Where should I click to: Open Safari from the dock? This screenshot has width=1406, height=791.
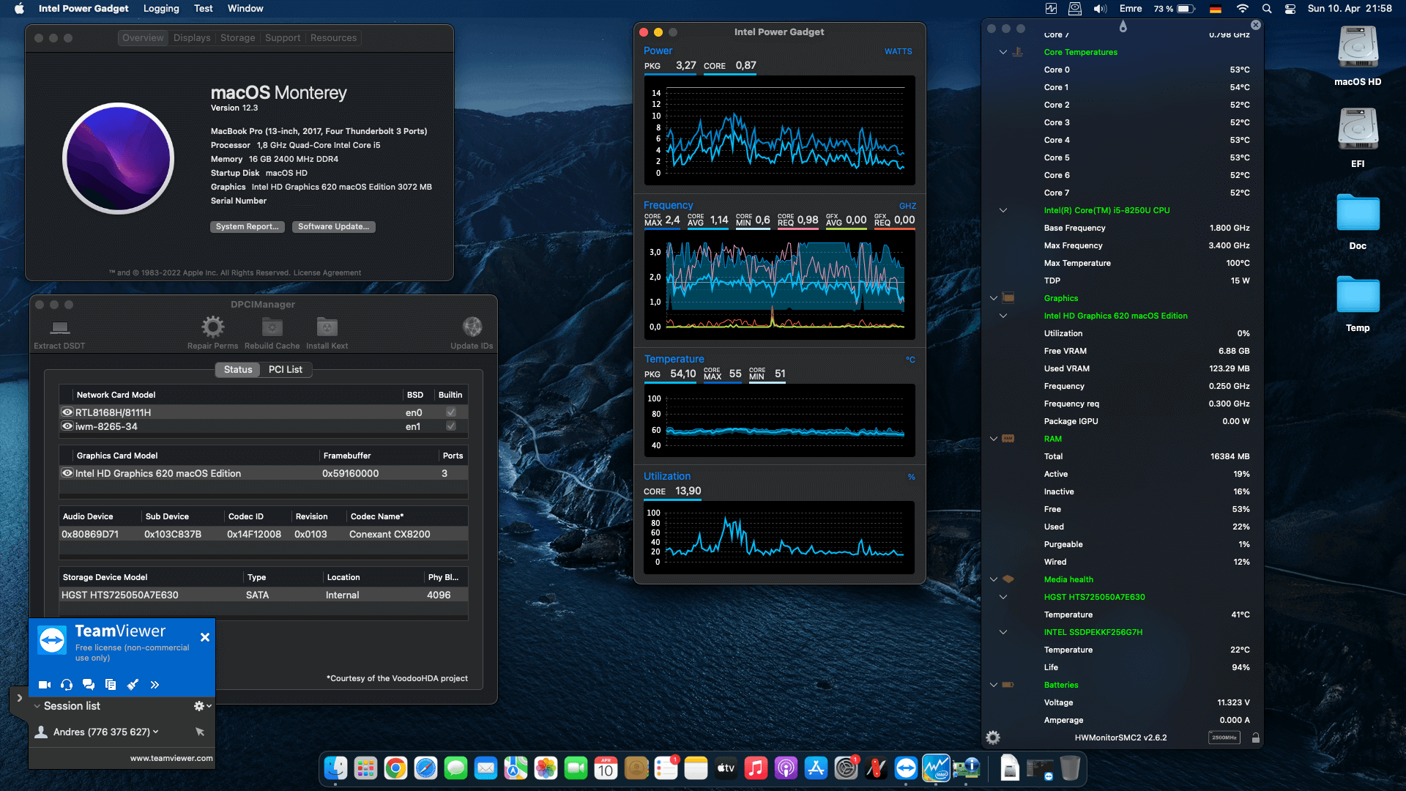coord(425,768)
